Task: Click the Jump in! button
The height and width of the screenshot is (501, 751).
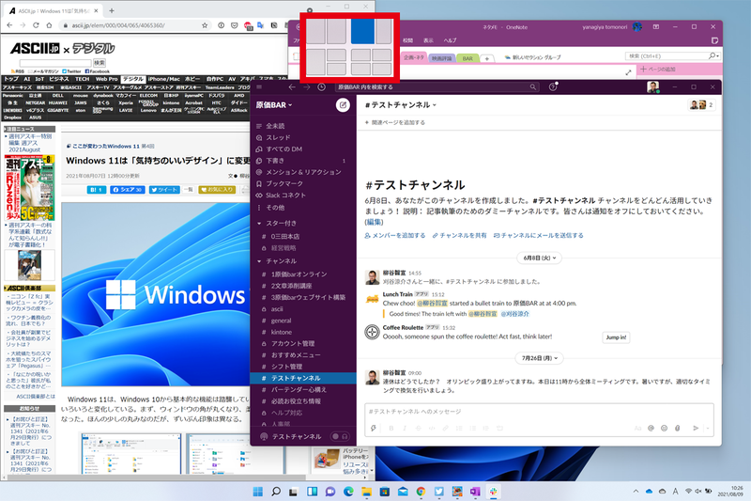Action: [x=616, y=337]
